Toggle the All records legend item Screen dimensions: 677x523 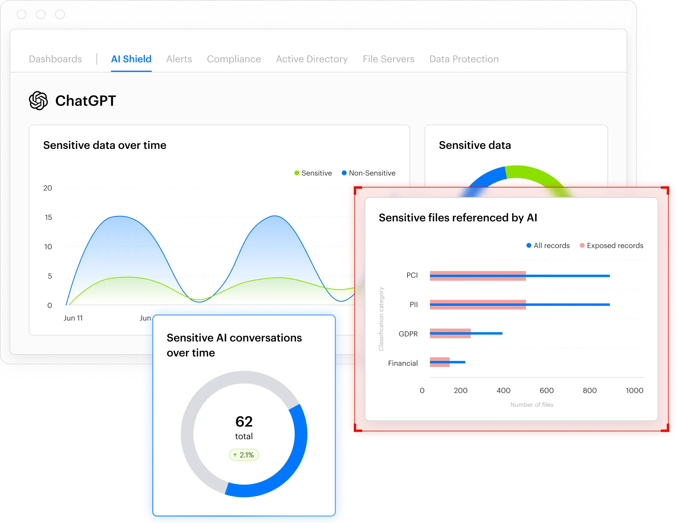[548, 246]
